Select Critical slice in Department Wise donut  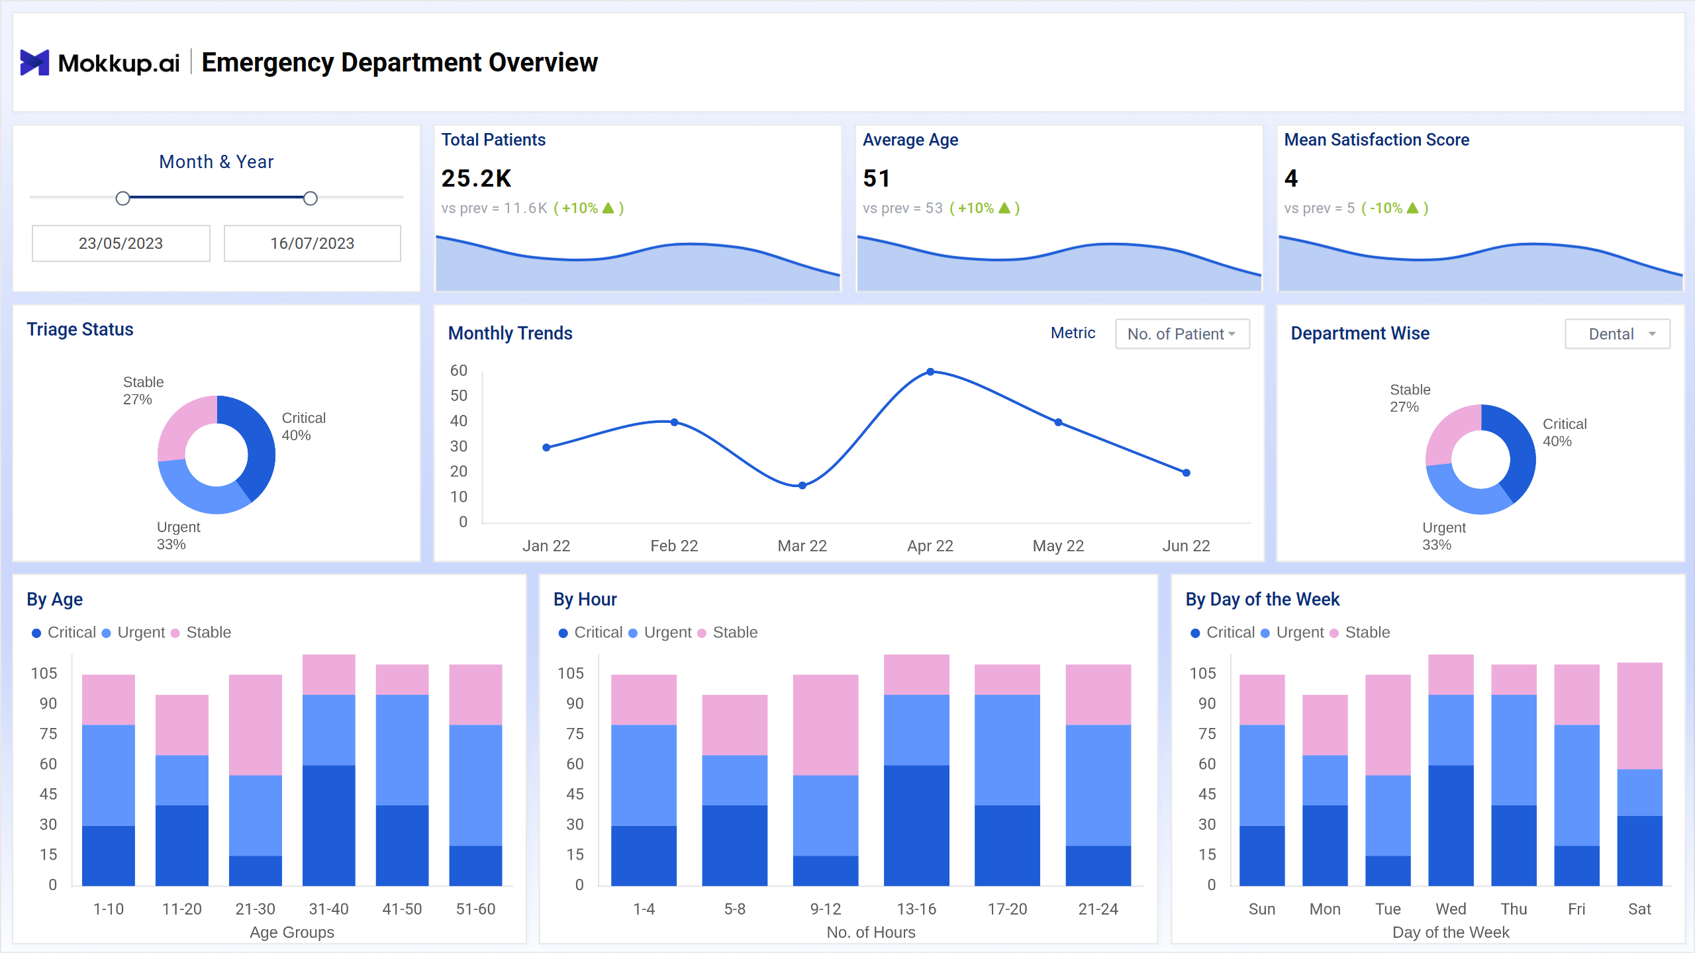point(1522,448)
